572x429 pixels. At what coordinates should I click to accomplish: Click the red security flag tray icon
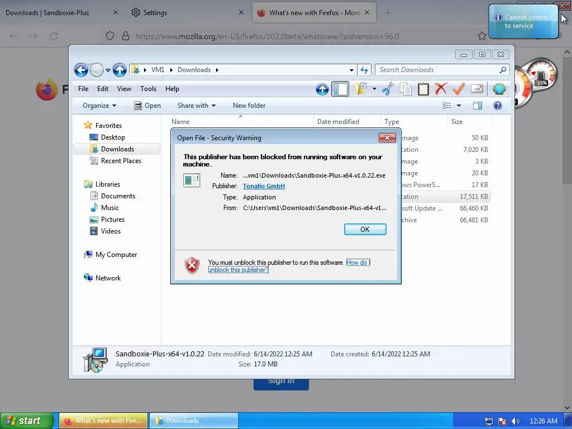(502, 421)
